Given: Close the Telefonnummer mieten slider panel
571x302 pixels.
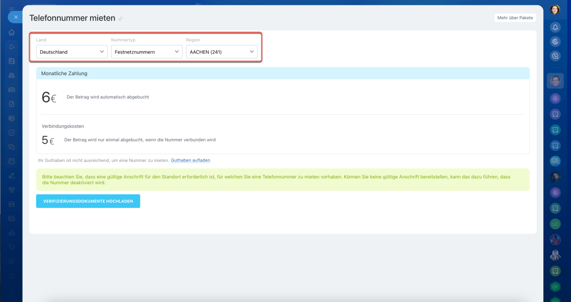Looking at the screenshot, I should point(16,17).
